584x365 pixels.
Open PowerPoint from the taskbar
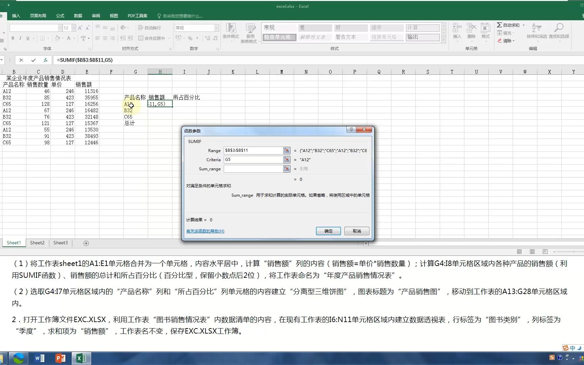click(x=60, y=358)
